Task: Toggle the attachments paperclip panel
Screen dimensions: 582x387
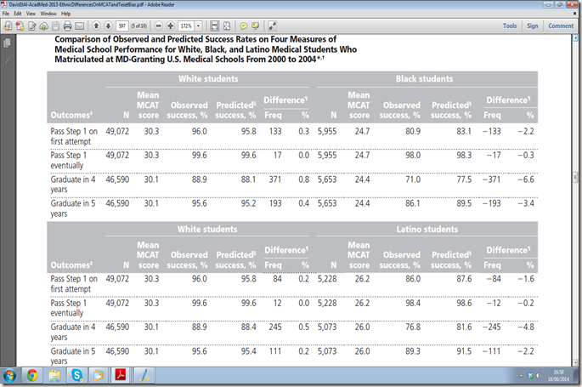Action: [8, 60]
